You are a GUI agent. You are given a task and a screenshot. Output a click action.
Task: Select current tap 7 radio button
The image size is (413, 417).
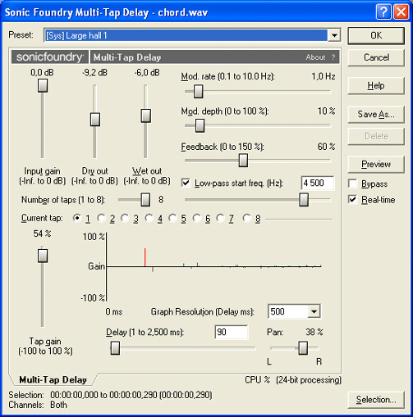[x=220, y=218]
